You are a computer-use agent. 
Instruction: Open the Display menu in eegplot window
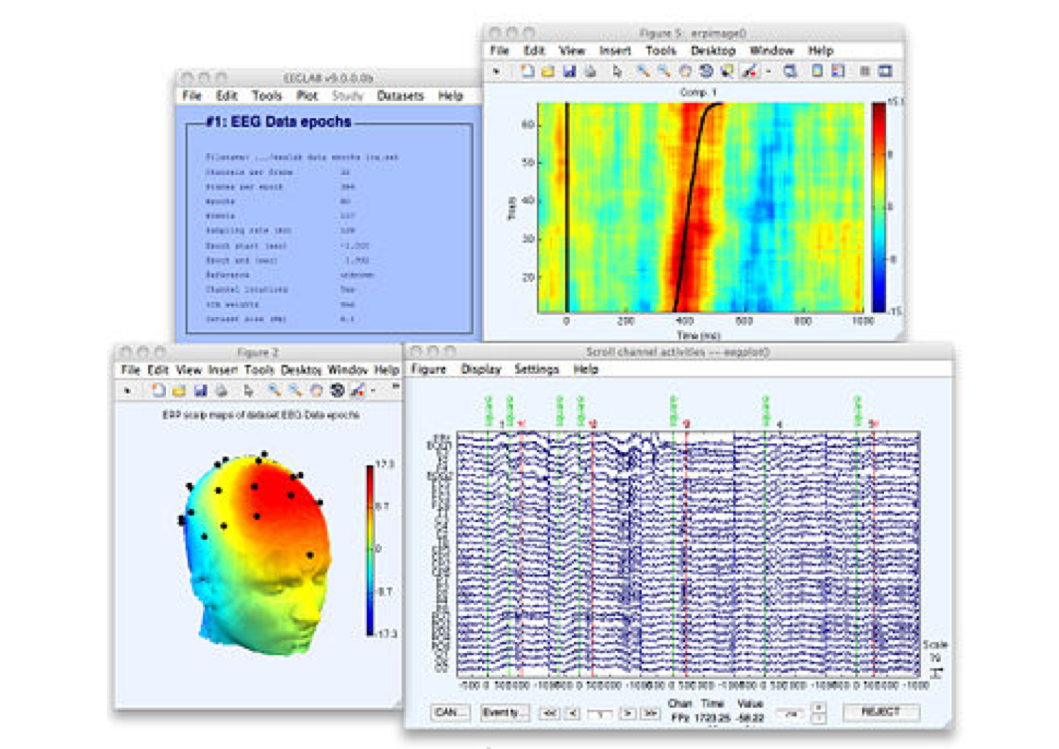481,369
